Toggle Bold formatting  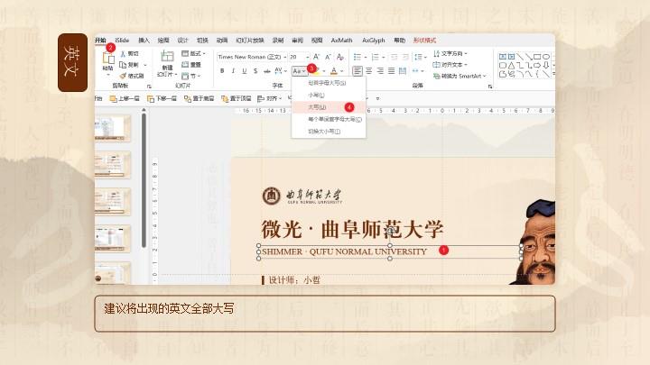pos(222,71)
